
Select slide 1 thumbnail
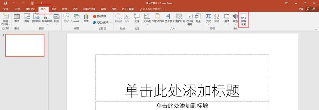click(x=25, y=45)
